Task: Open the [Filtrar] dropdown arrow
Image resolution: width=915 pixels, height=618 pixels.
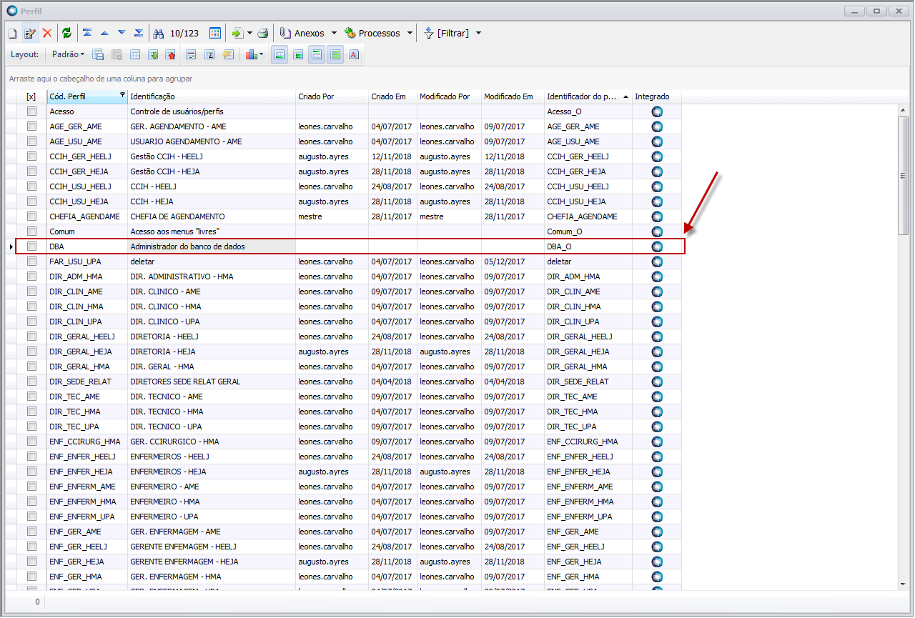Action: click(478, 33)
